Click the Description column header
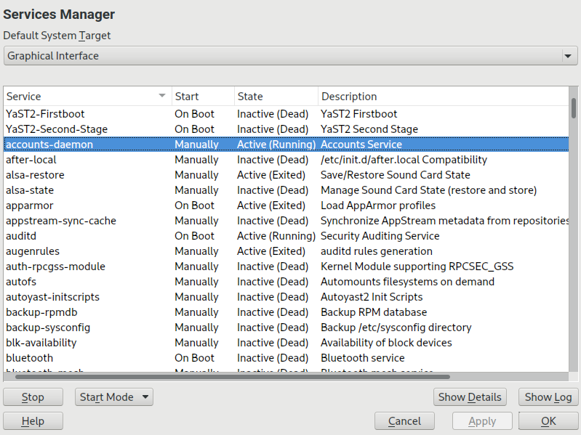This screenshot has height=435, width=581. [x=442, y=96]
